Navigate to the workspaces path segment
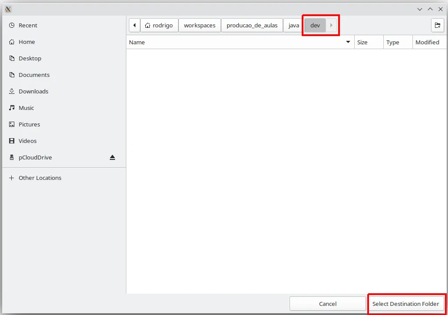The image size is (448, 315). (x=200, y=25)
